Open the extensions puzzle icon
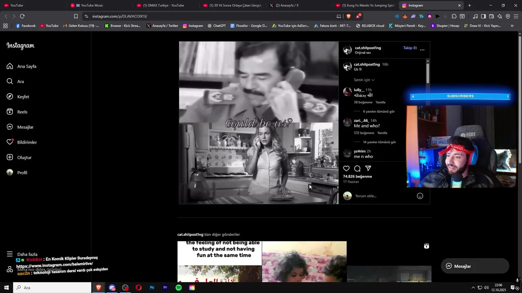 pos(454,16)
